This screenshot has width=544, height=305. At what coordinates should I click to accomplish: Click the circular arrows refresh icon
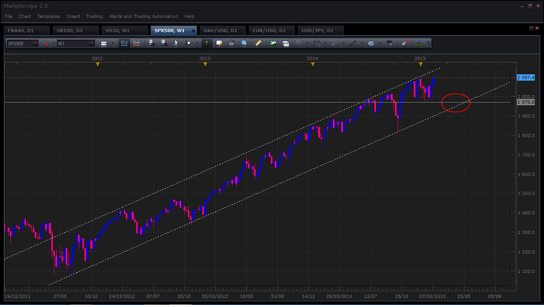pos(231,43)
